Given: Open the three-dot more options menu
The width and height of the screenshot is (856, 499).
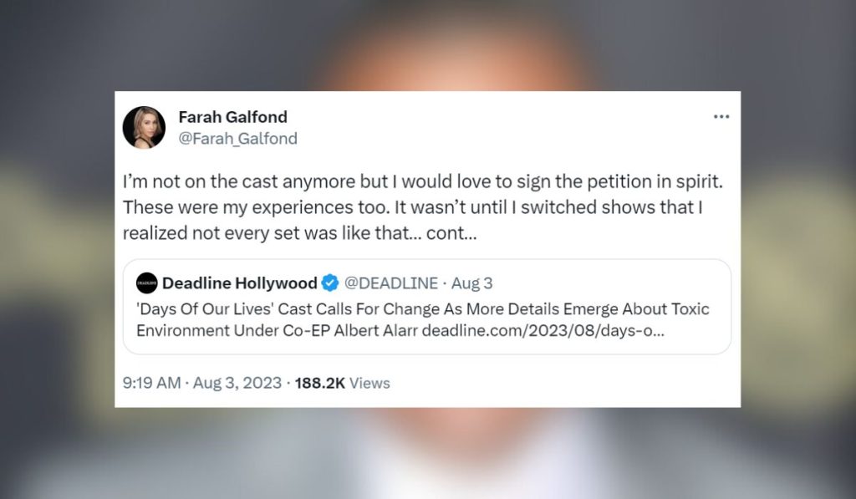Looking at the screenshot, I should pyautogui.click(x=721, y=117).
